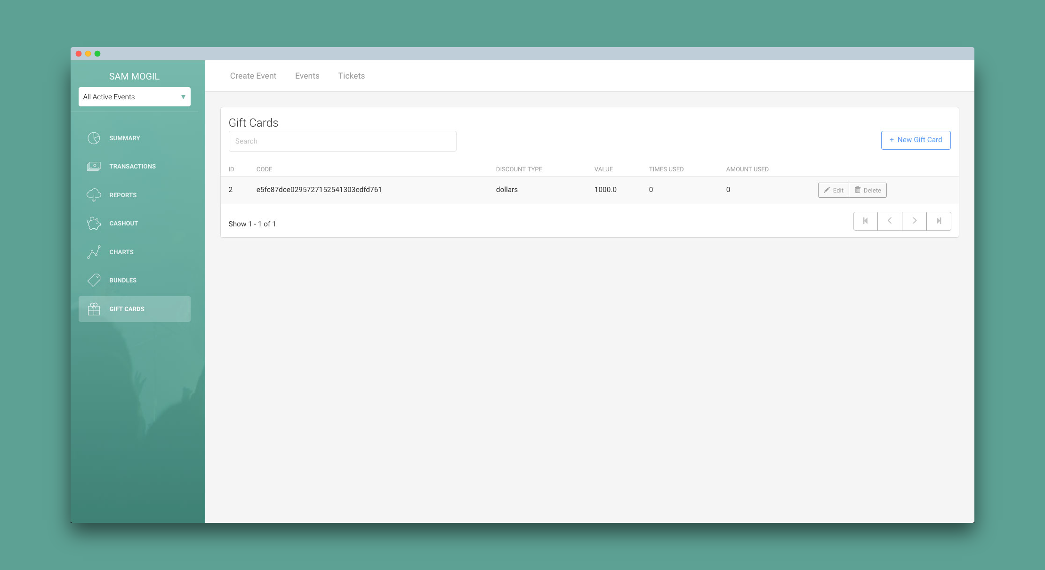This screenshot has width=1045, height=570.
Task: Switch to the Create Event tab
Action: point(253,76)
